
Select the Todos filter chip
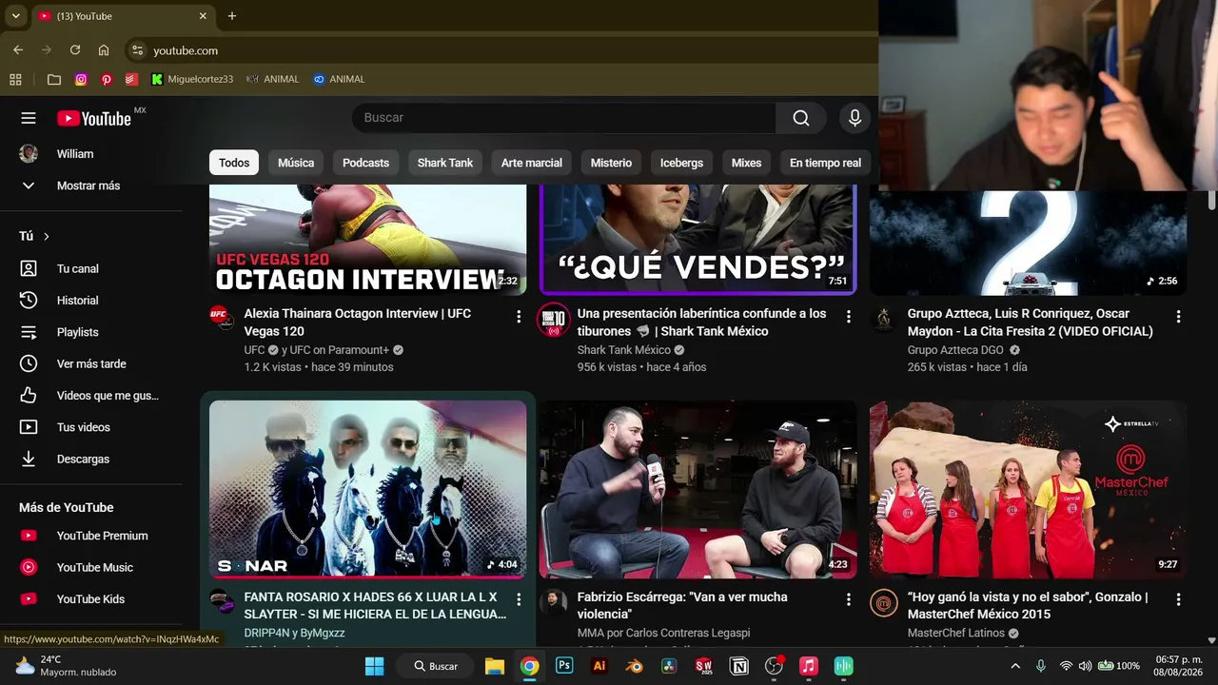click(x=234, y=163)
